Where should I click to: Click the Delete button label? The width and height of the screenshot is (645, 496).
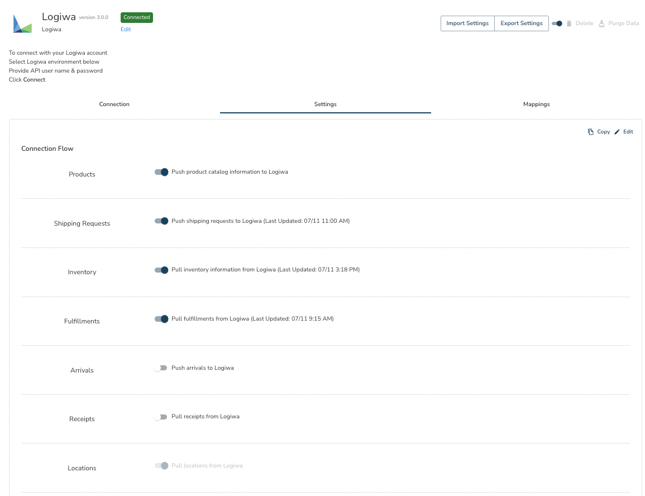(x=585, y=23)
